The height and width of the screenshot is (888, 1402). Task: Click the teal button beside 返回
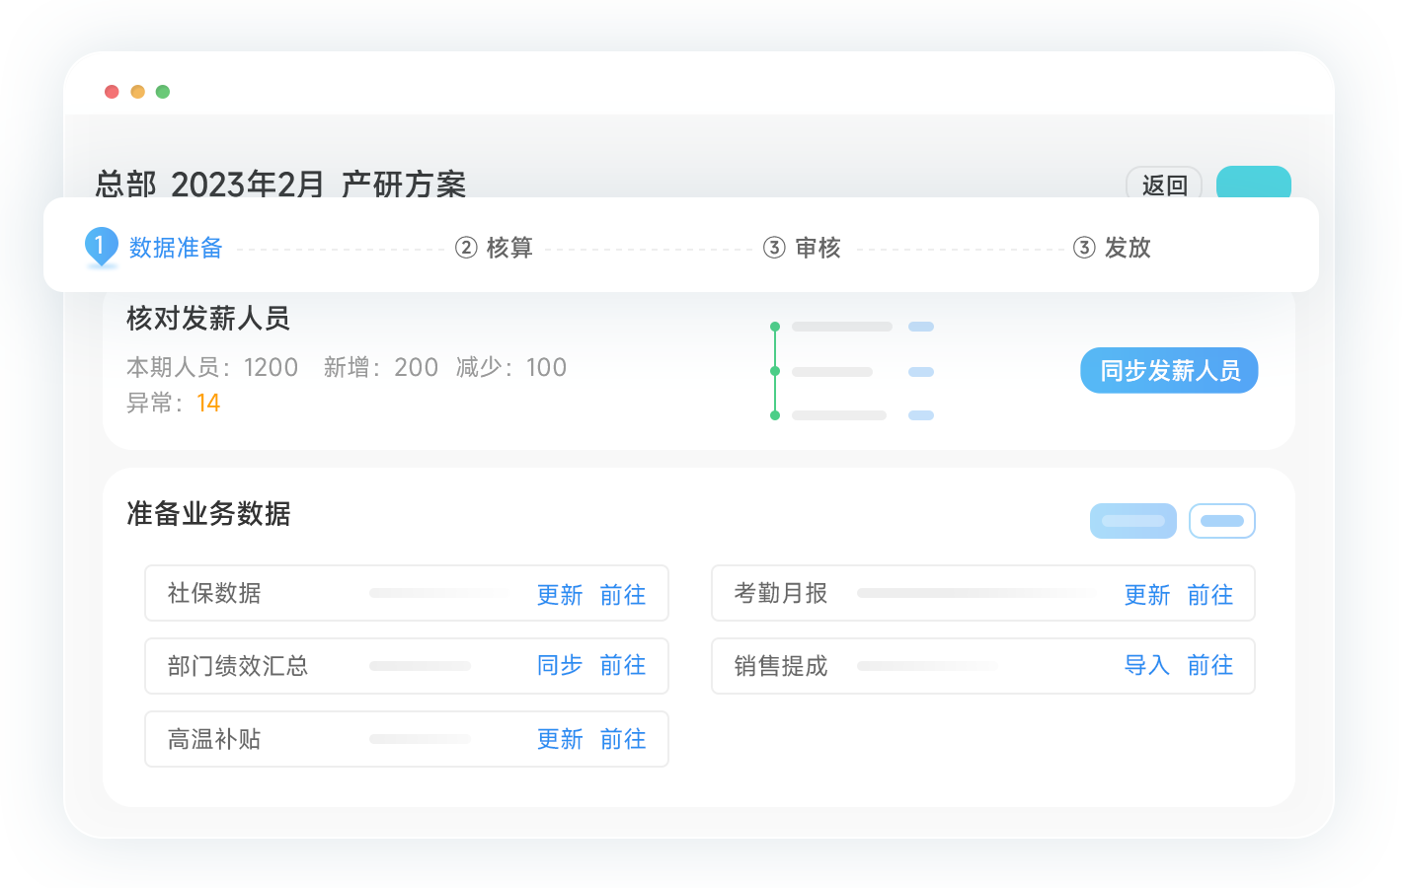1253,184
